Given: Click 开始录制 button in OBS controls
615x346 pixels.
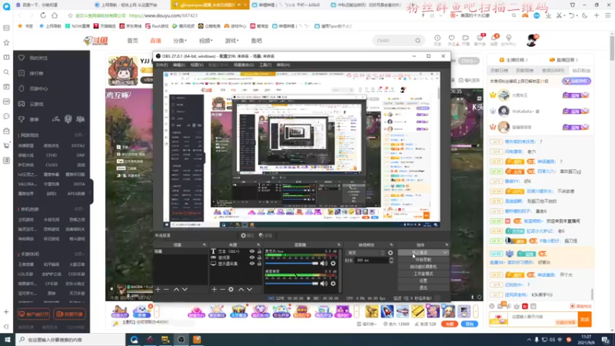Looking at the screenshot, I should 424,260.
